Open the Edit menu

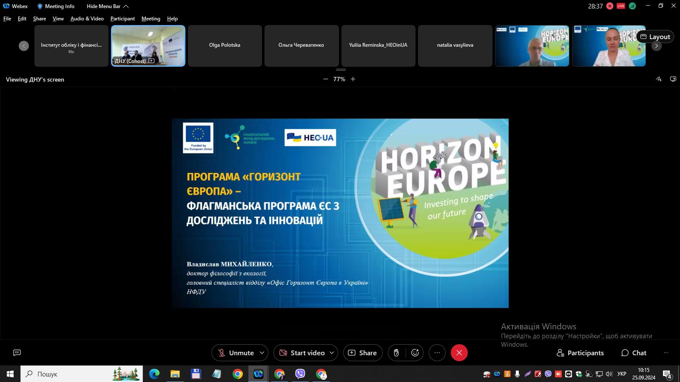22,19
